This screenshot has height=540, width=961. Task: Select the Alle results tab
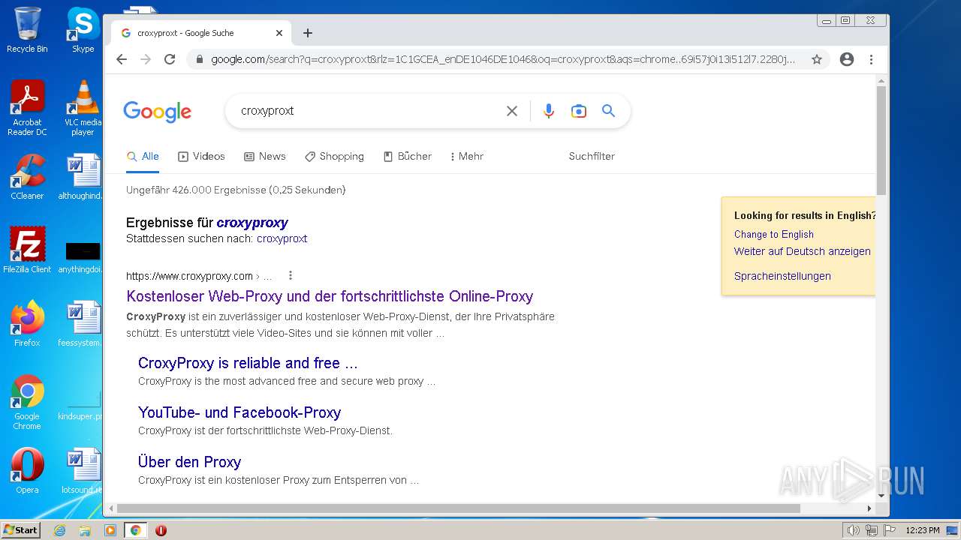(143, 156)
